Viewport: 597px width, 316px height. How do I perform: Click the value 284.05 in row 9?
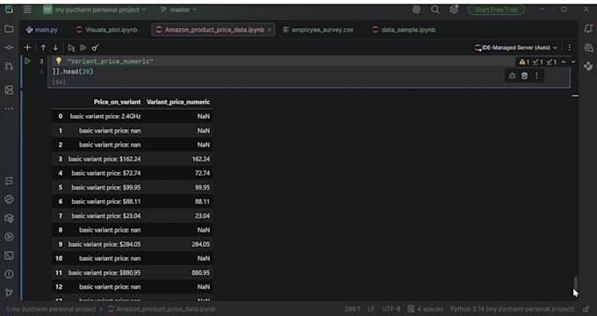pyautogui.click(x=201, y=244)
